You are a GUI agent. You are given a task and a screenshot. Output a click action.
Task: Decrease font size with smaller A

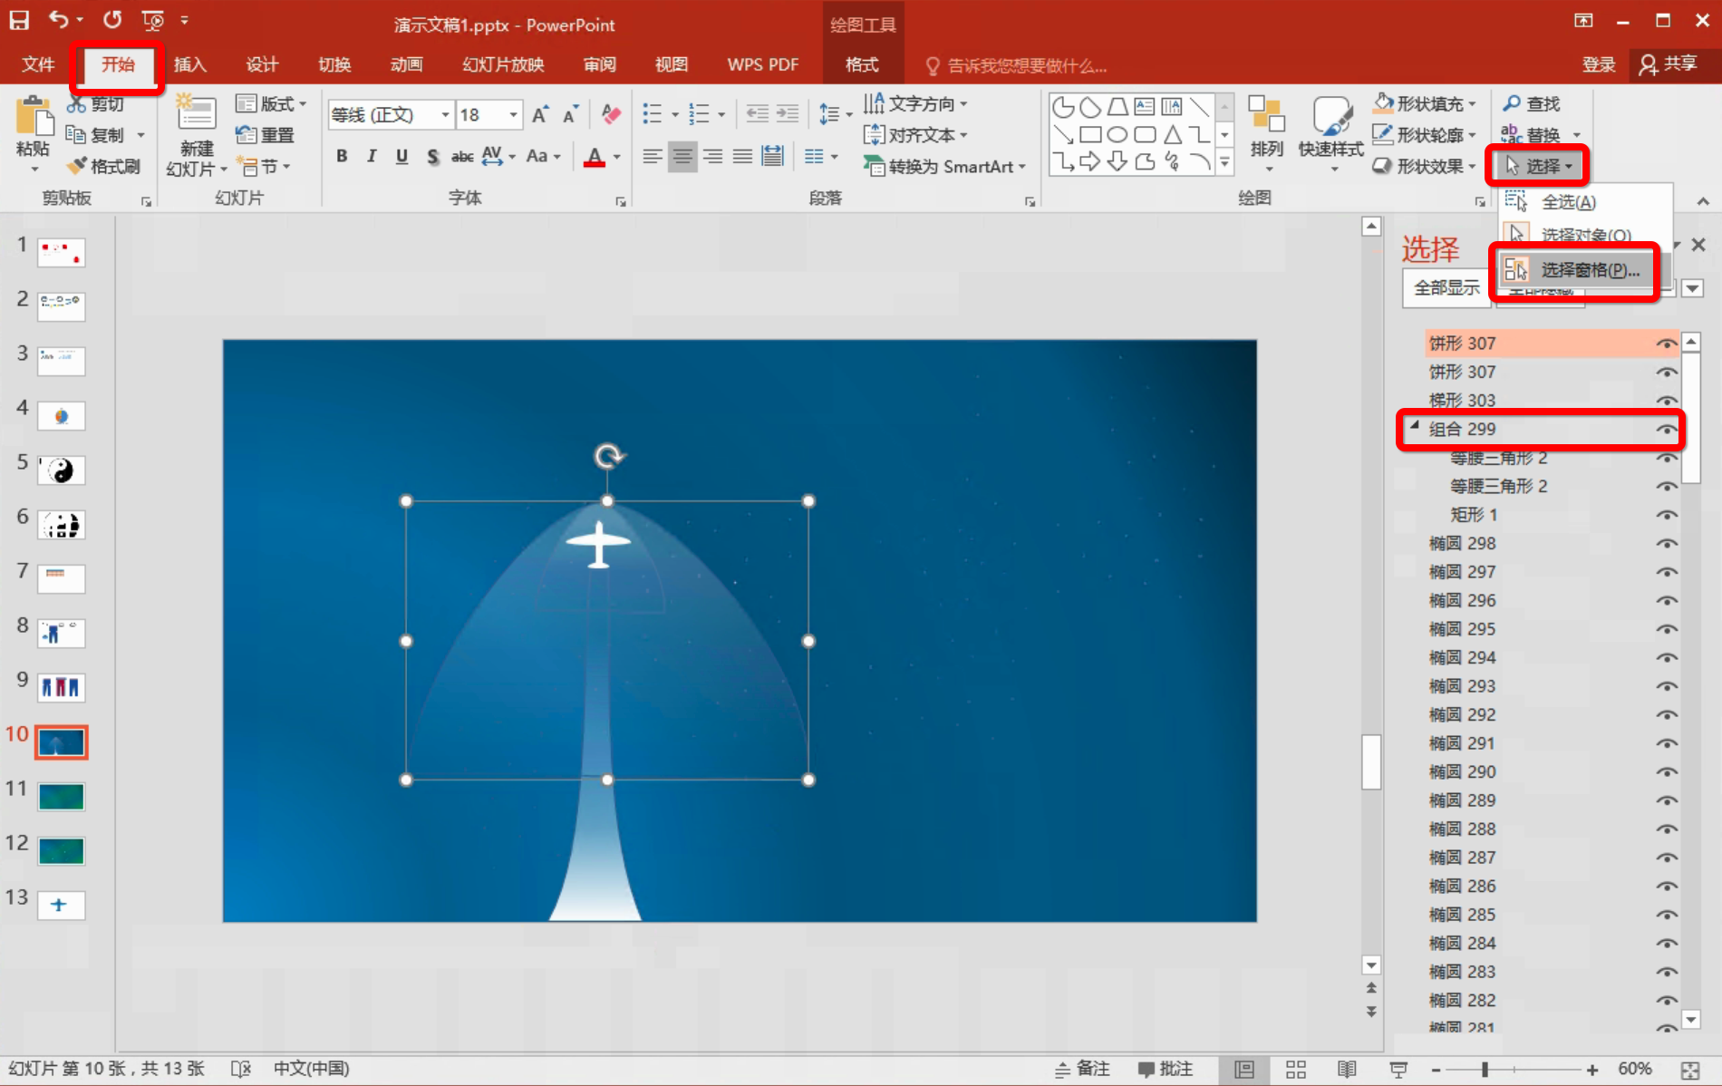(570, 115)
